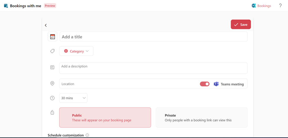Click the duration clock icon
Viewport: 288px width, 138px height.
[52, 98]
